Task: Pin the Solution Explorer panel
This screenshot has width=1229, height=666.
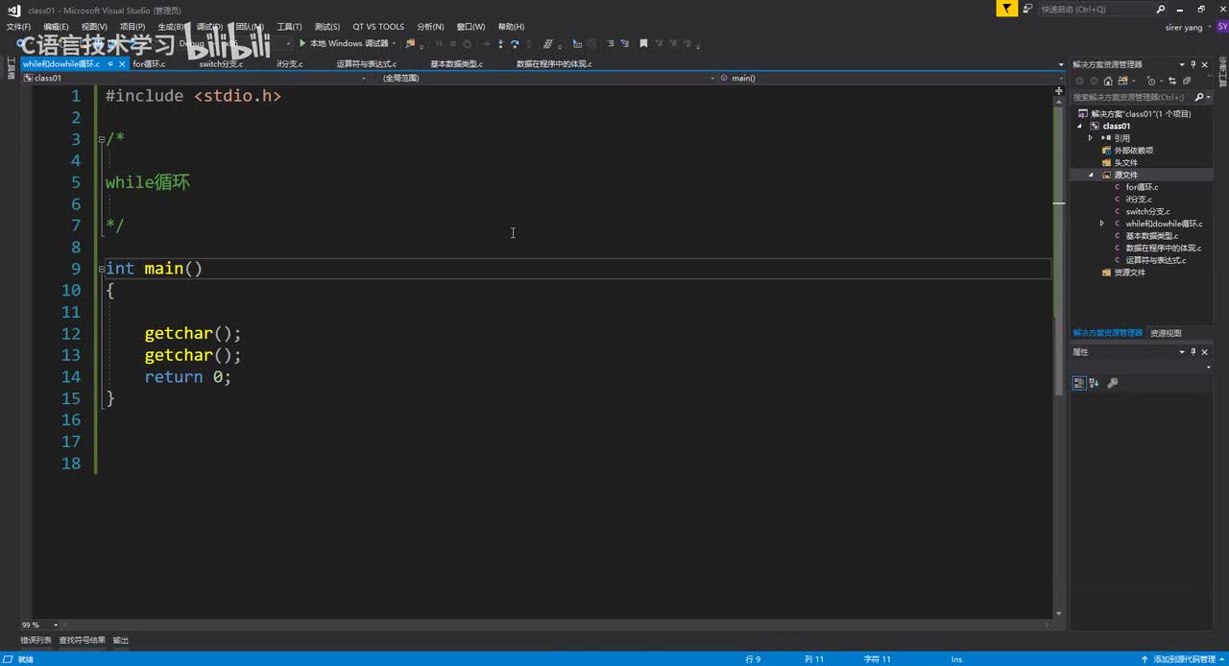Action: [1193, 64]
